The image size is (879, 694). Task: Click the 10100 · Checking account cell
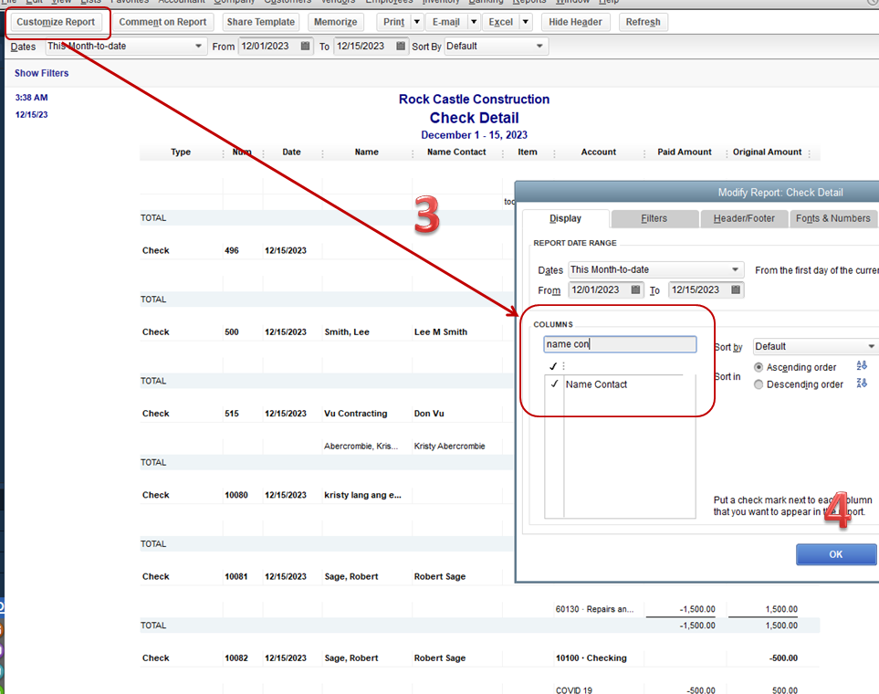(x=591, y=658)
